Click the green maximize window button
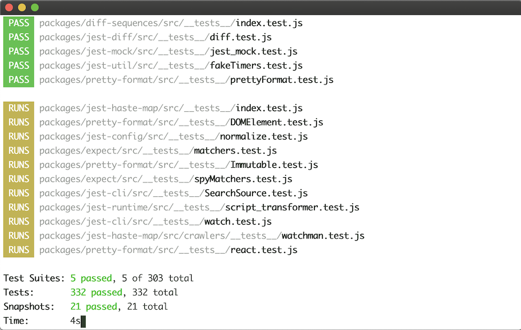Viewport: 521px width, 330px height. pyautogui.click(x=35, y=8)
